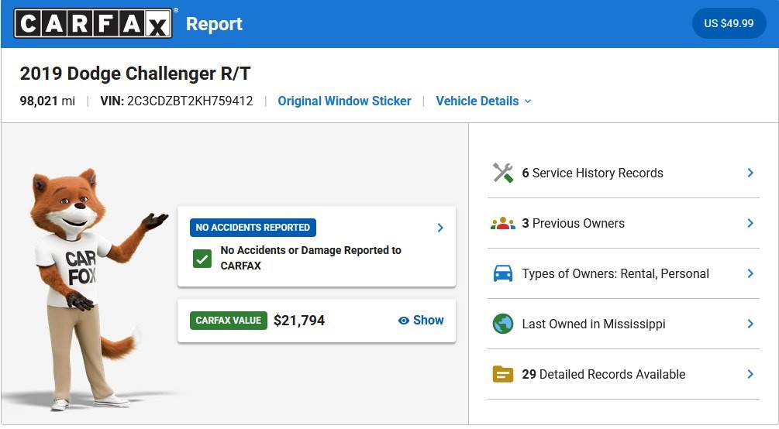This screenshot has width=779, height=429.
Task: Click the green checkmark for no accidents
Action: pyautogui.click(x=202, y=258)
